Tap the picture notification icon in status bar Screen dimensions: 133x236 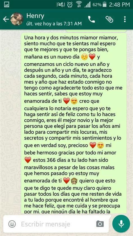6,4
